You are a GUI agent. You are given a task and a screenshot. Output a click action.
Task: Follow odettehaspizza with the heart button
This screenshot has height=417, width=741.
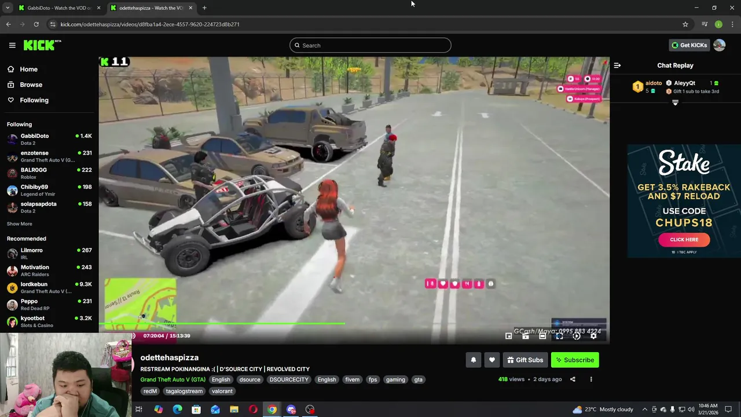492,360
